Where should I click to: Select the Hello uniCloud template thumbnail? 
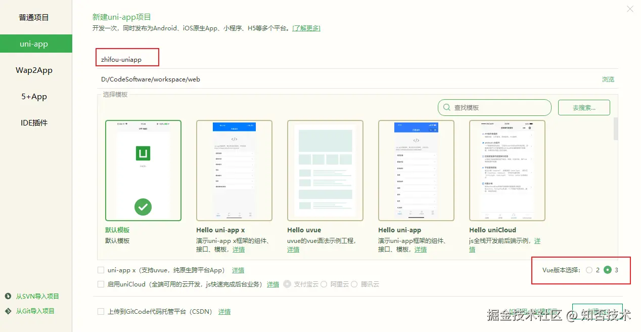coord(507,170)
